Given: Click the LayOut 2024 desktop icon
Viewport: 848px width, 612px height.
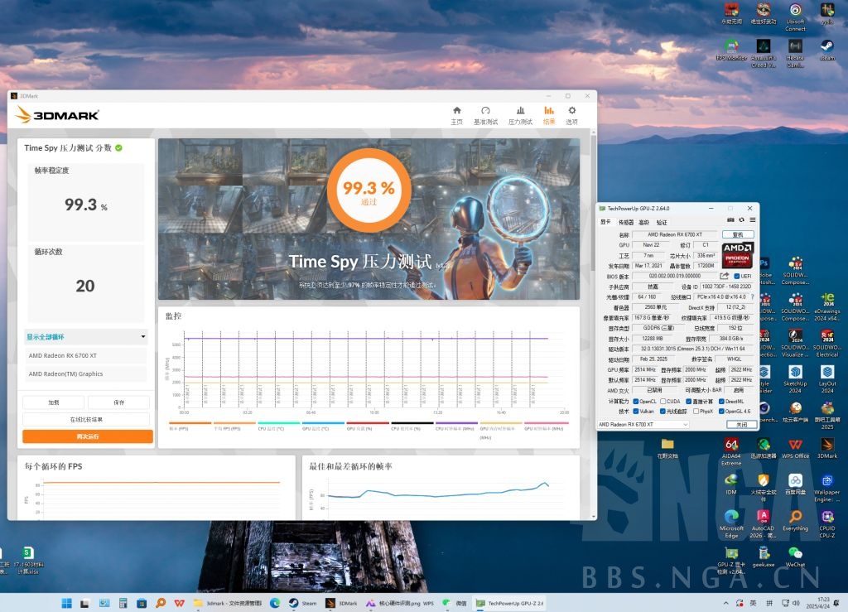Looking at the screenshot, I should 827,379.
